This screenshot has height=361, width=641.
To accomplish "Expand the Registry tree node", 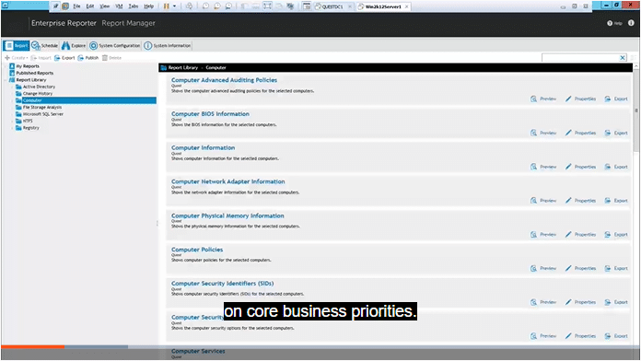I will [12, 128].
